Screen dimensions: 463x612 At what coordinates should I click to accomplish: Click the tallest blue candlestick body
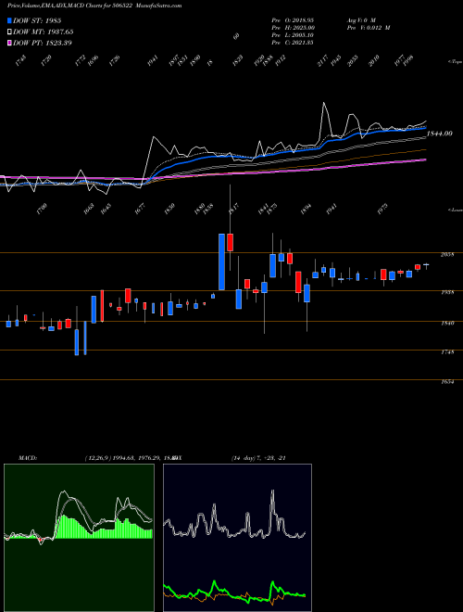pos(221,261)
